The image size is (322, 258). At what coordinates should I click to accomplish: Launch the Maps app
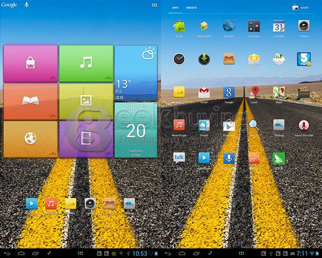(x=279, y=92)
